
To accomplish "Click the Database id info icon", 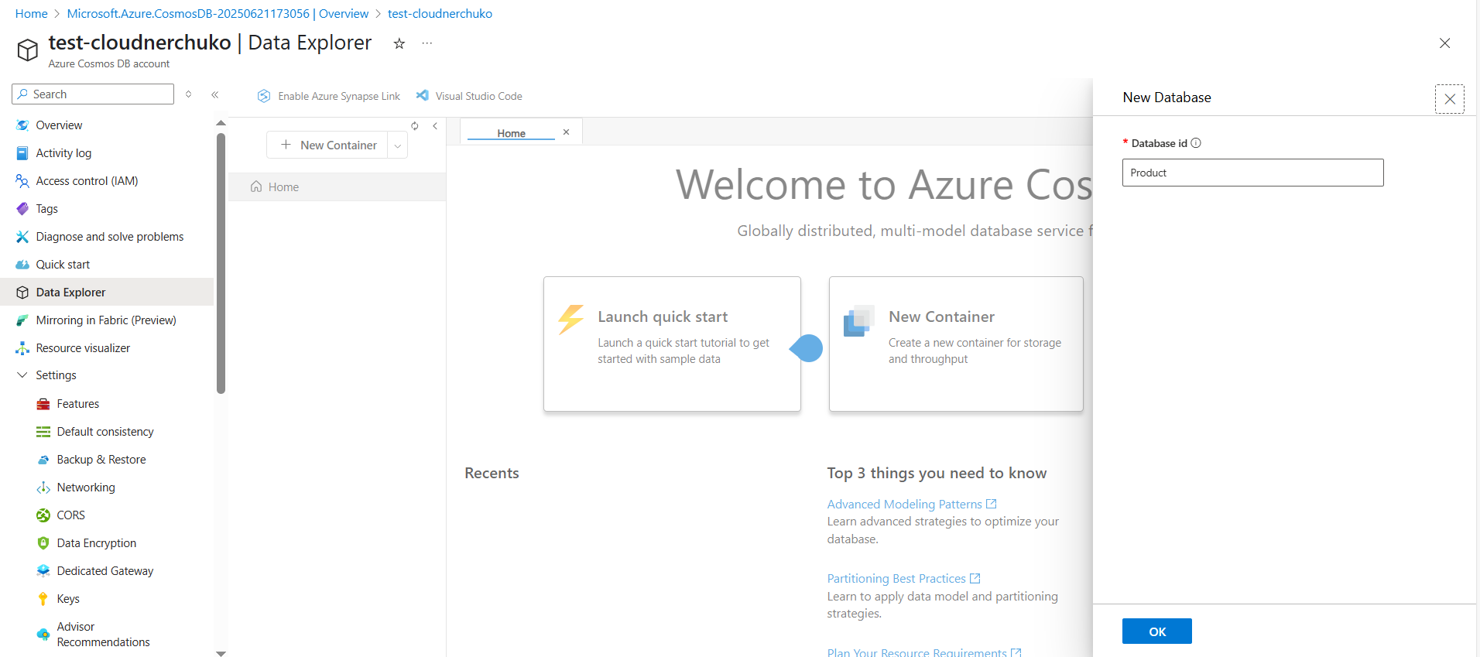I will tap(1196, 143).
